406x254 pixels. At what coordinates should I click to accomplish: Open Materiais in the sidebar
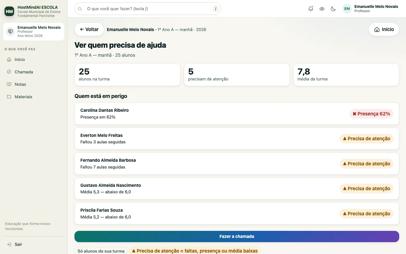(x=34, y=97)
